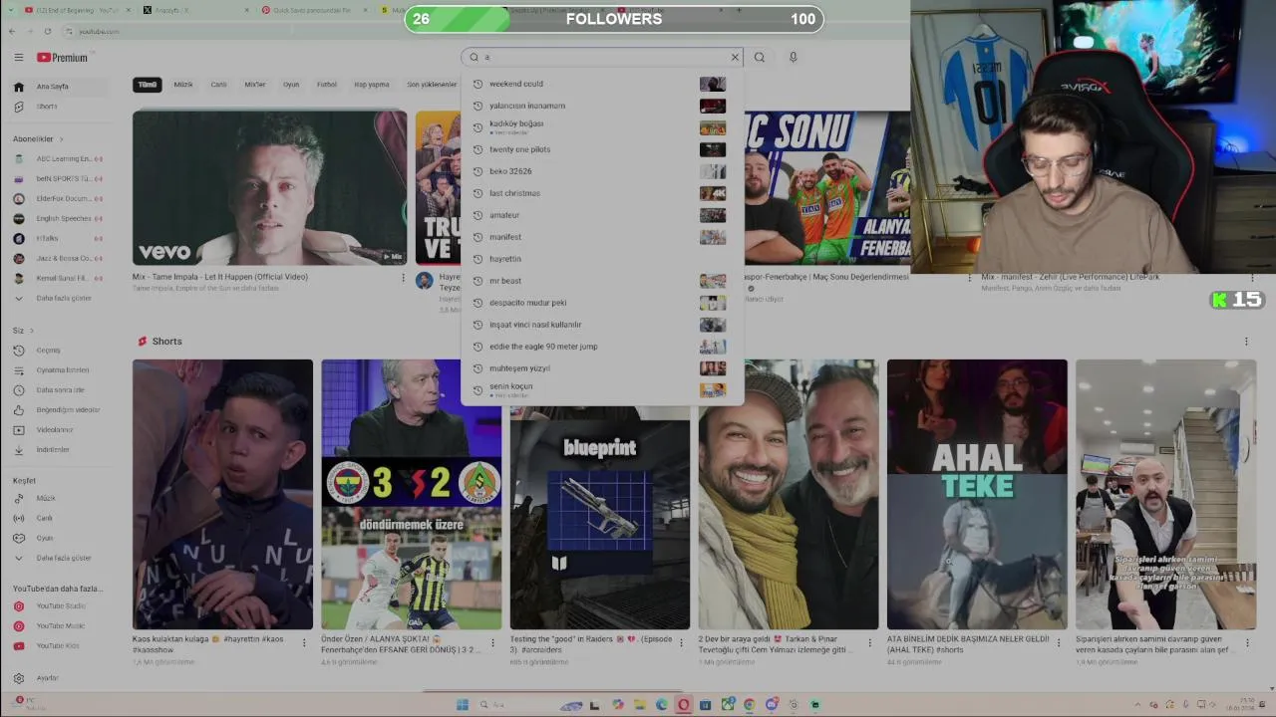Choose 'twenty one pilots' search suggestion

(602, 149)
